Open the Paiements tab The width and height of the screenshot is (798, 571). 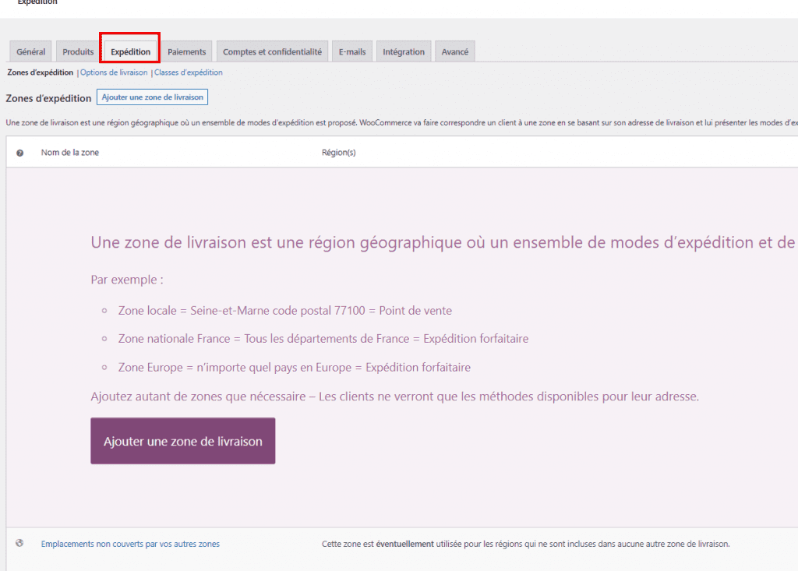[x=187, y=51]
